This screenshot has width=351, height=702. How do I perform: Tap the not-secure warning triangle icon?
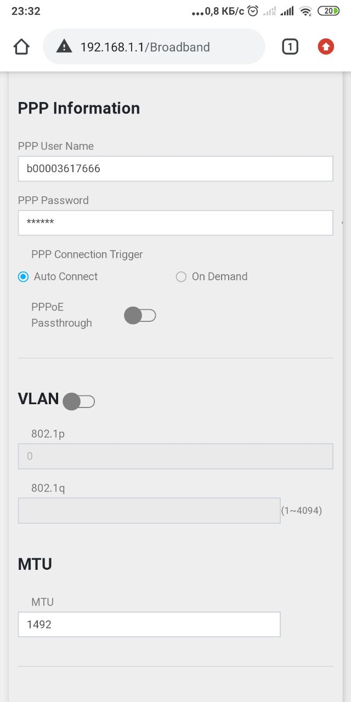tap(64, 47)
